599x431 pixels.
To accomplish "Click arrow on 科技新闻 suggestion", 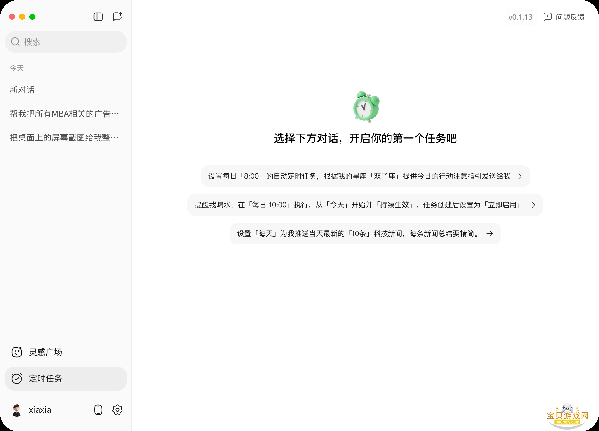I will coord(490,234).
